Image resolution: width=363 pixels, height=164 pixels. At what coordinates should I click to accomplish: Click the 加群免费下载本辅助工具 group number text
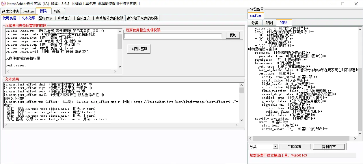coord(278,155)
